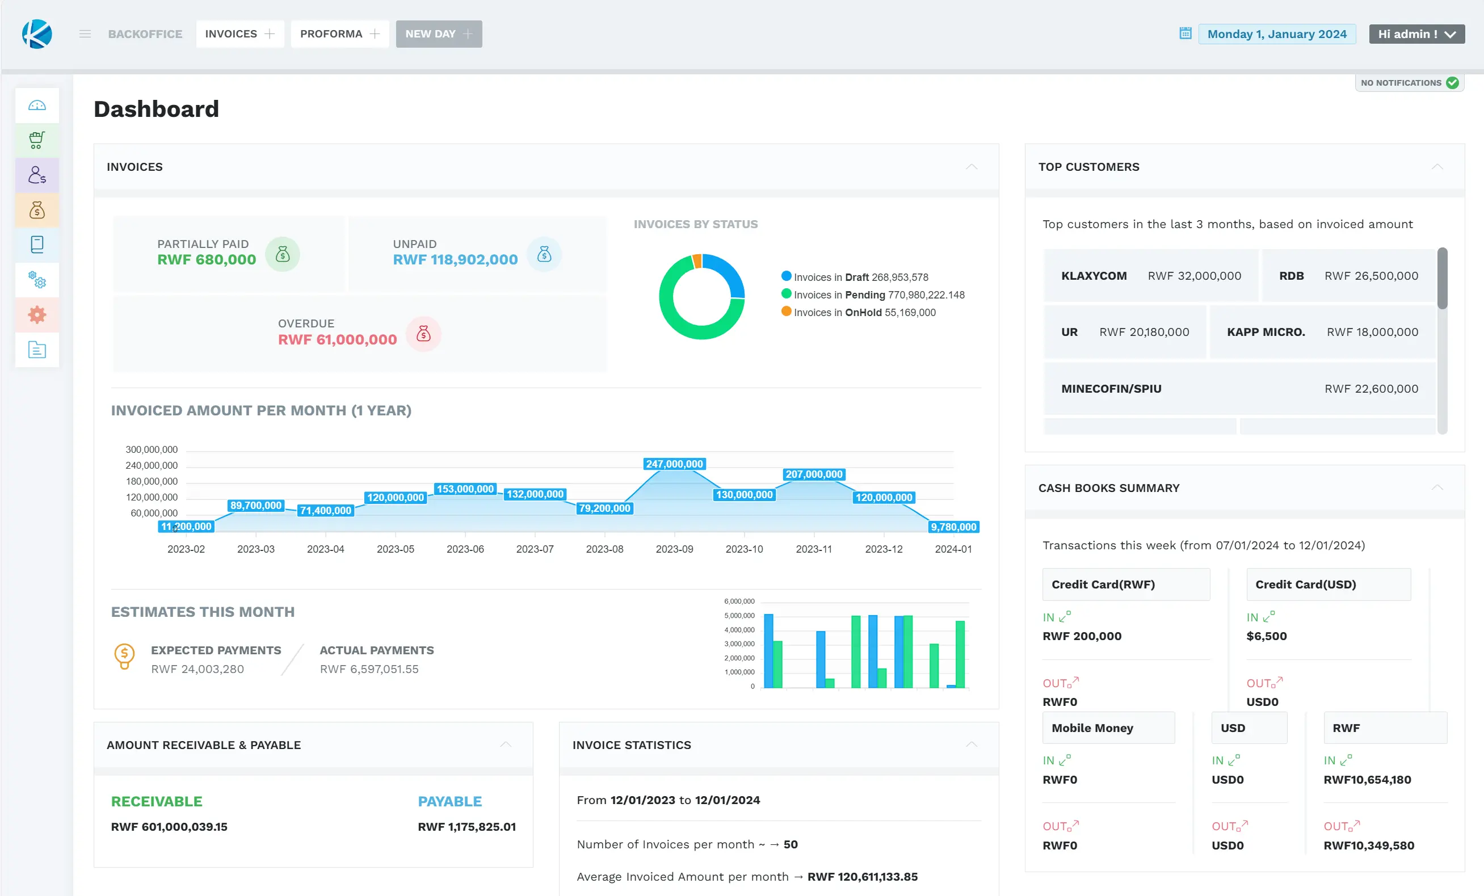Image resolution: width=1484 pixels, height=896 pixels.
Task: Open the INVOICES tab
Action: [232, 33]
